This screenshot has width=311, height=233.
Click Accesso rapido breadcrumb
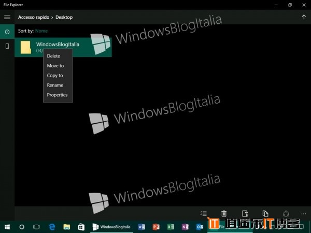(34, 17)
